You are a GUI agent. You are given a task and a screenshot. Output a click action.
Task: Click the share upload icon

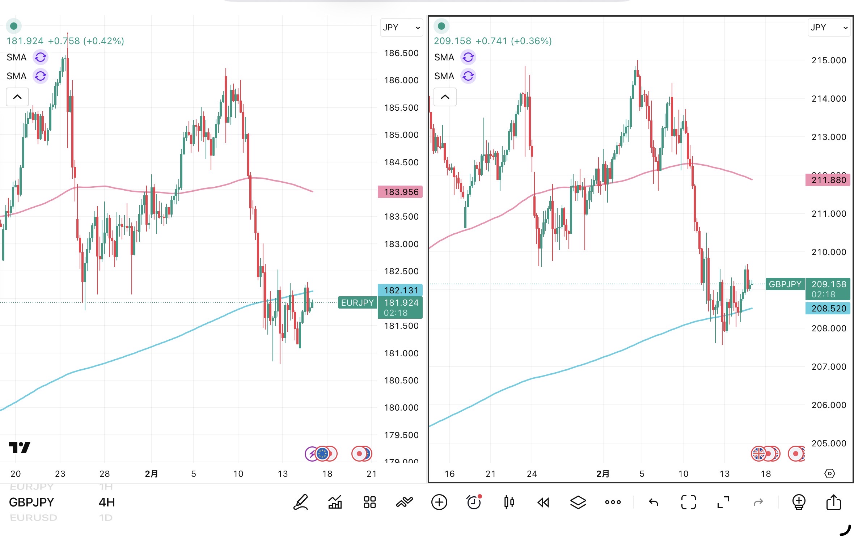click(833, 502)
